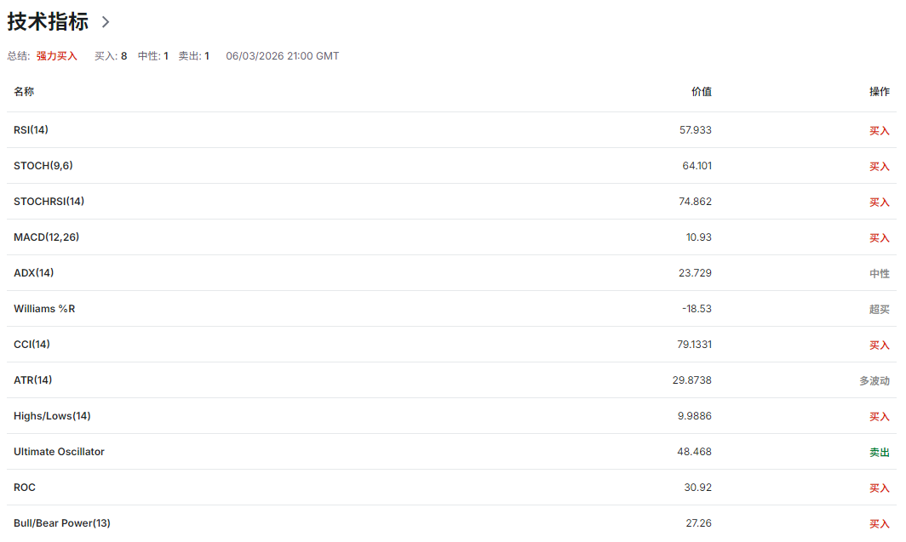Click the 名称 column header
This screenshot has height=542, width=906.
(24, 92)
